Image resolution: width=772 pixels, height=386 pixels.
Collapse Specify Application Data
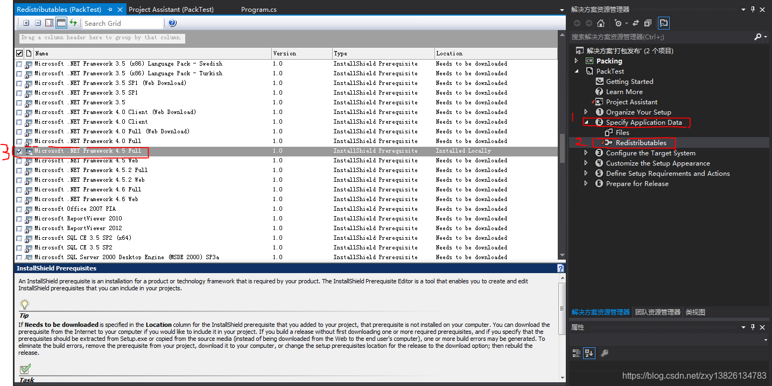click(x=586, y=122)
